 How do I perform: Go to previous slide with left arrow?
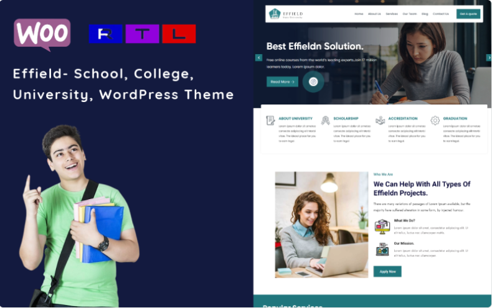point(258,58)
